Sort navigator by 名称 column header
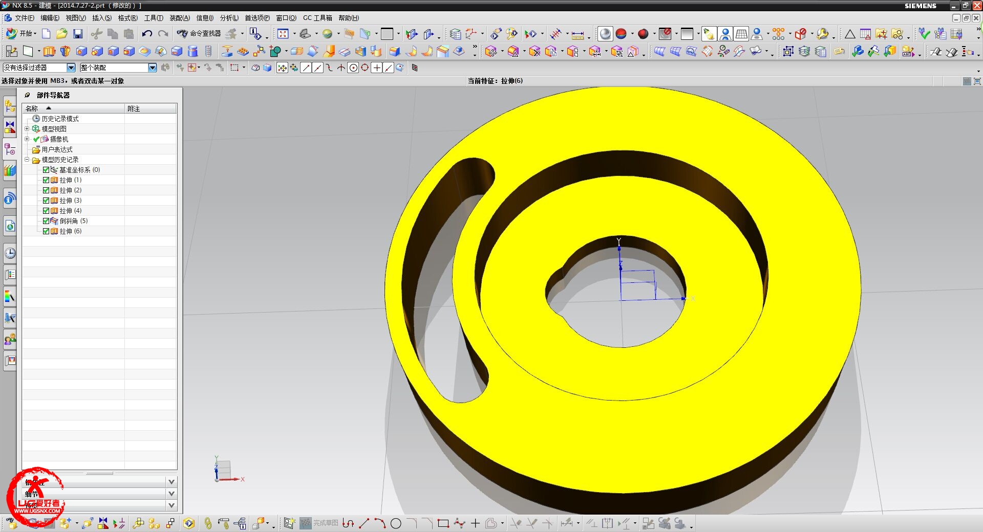 click(73, 108)
